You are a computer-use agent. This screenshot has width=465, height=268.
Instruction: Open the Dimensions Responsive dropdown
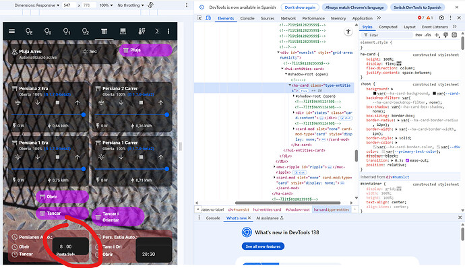[37, 5]
